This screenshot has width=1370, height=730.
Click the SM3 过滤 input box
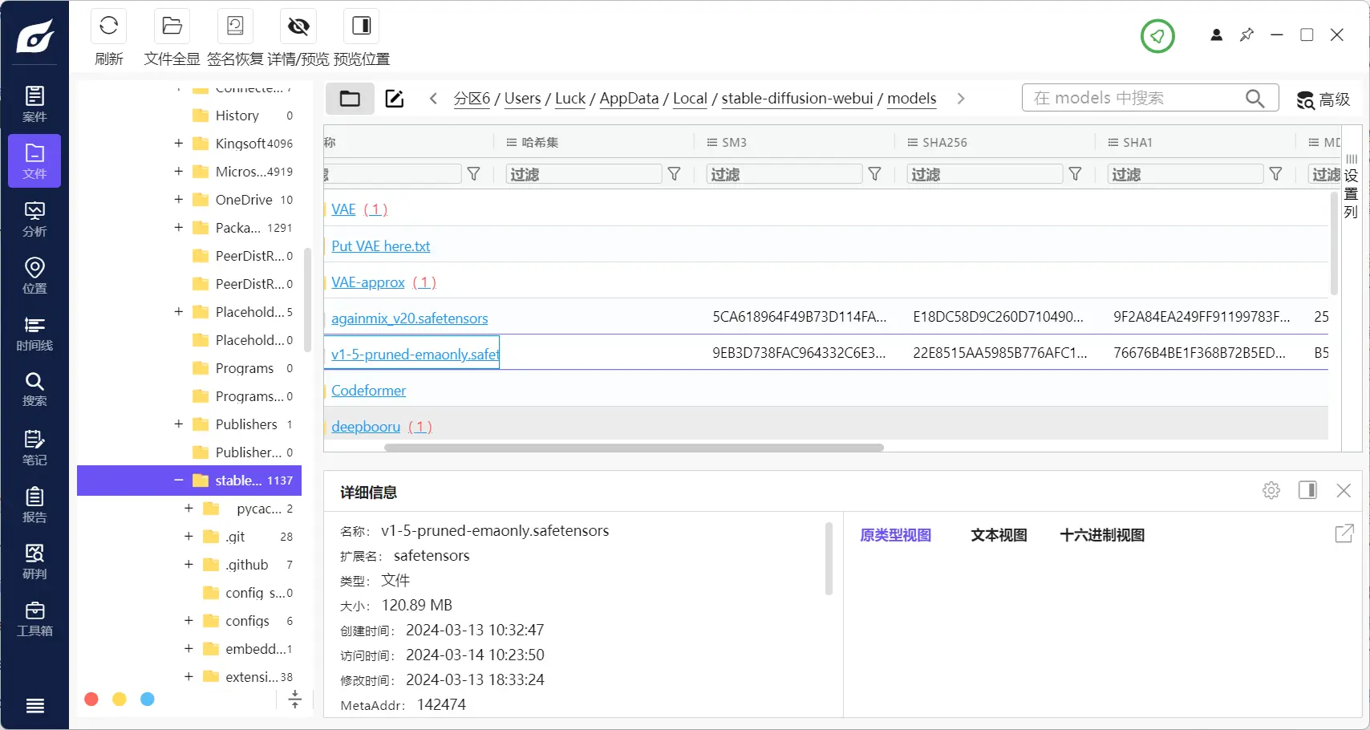[x=784, y=174]
